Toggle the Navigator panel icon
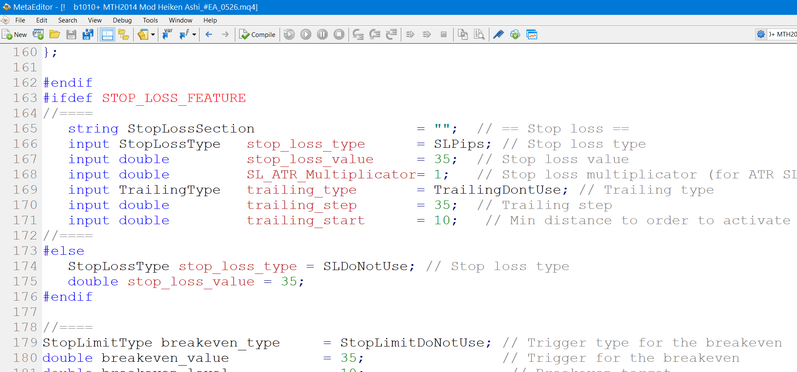The height and width of the screenshot is (372, 797). (123, 34)
